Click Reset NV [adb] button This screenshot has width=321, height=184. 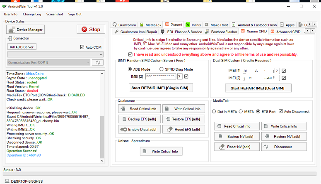(237, 147)
